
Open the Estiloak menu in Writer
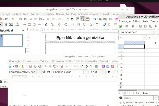point(70,61)
